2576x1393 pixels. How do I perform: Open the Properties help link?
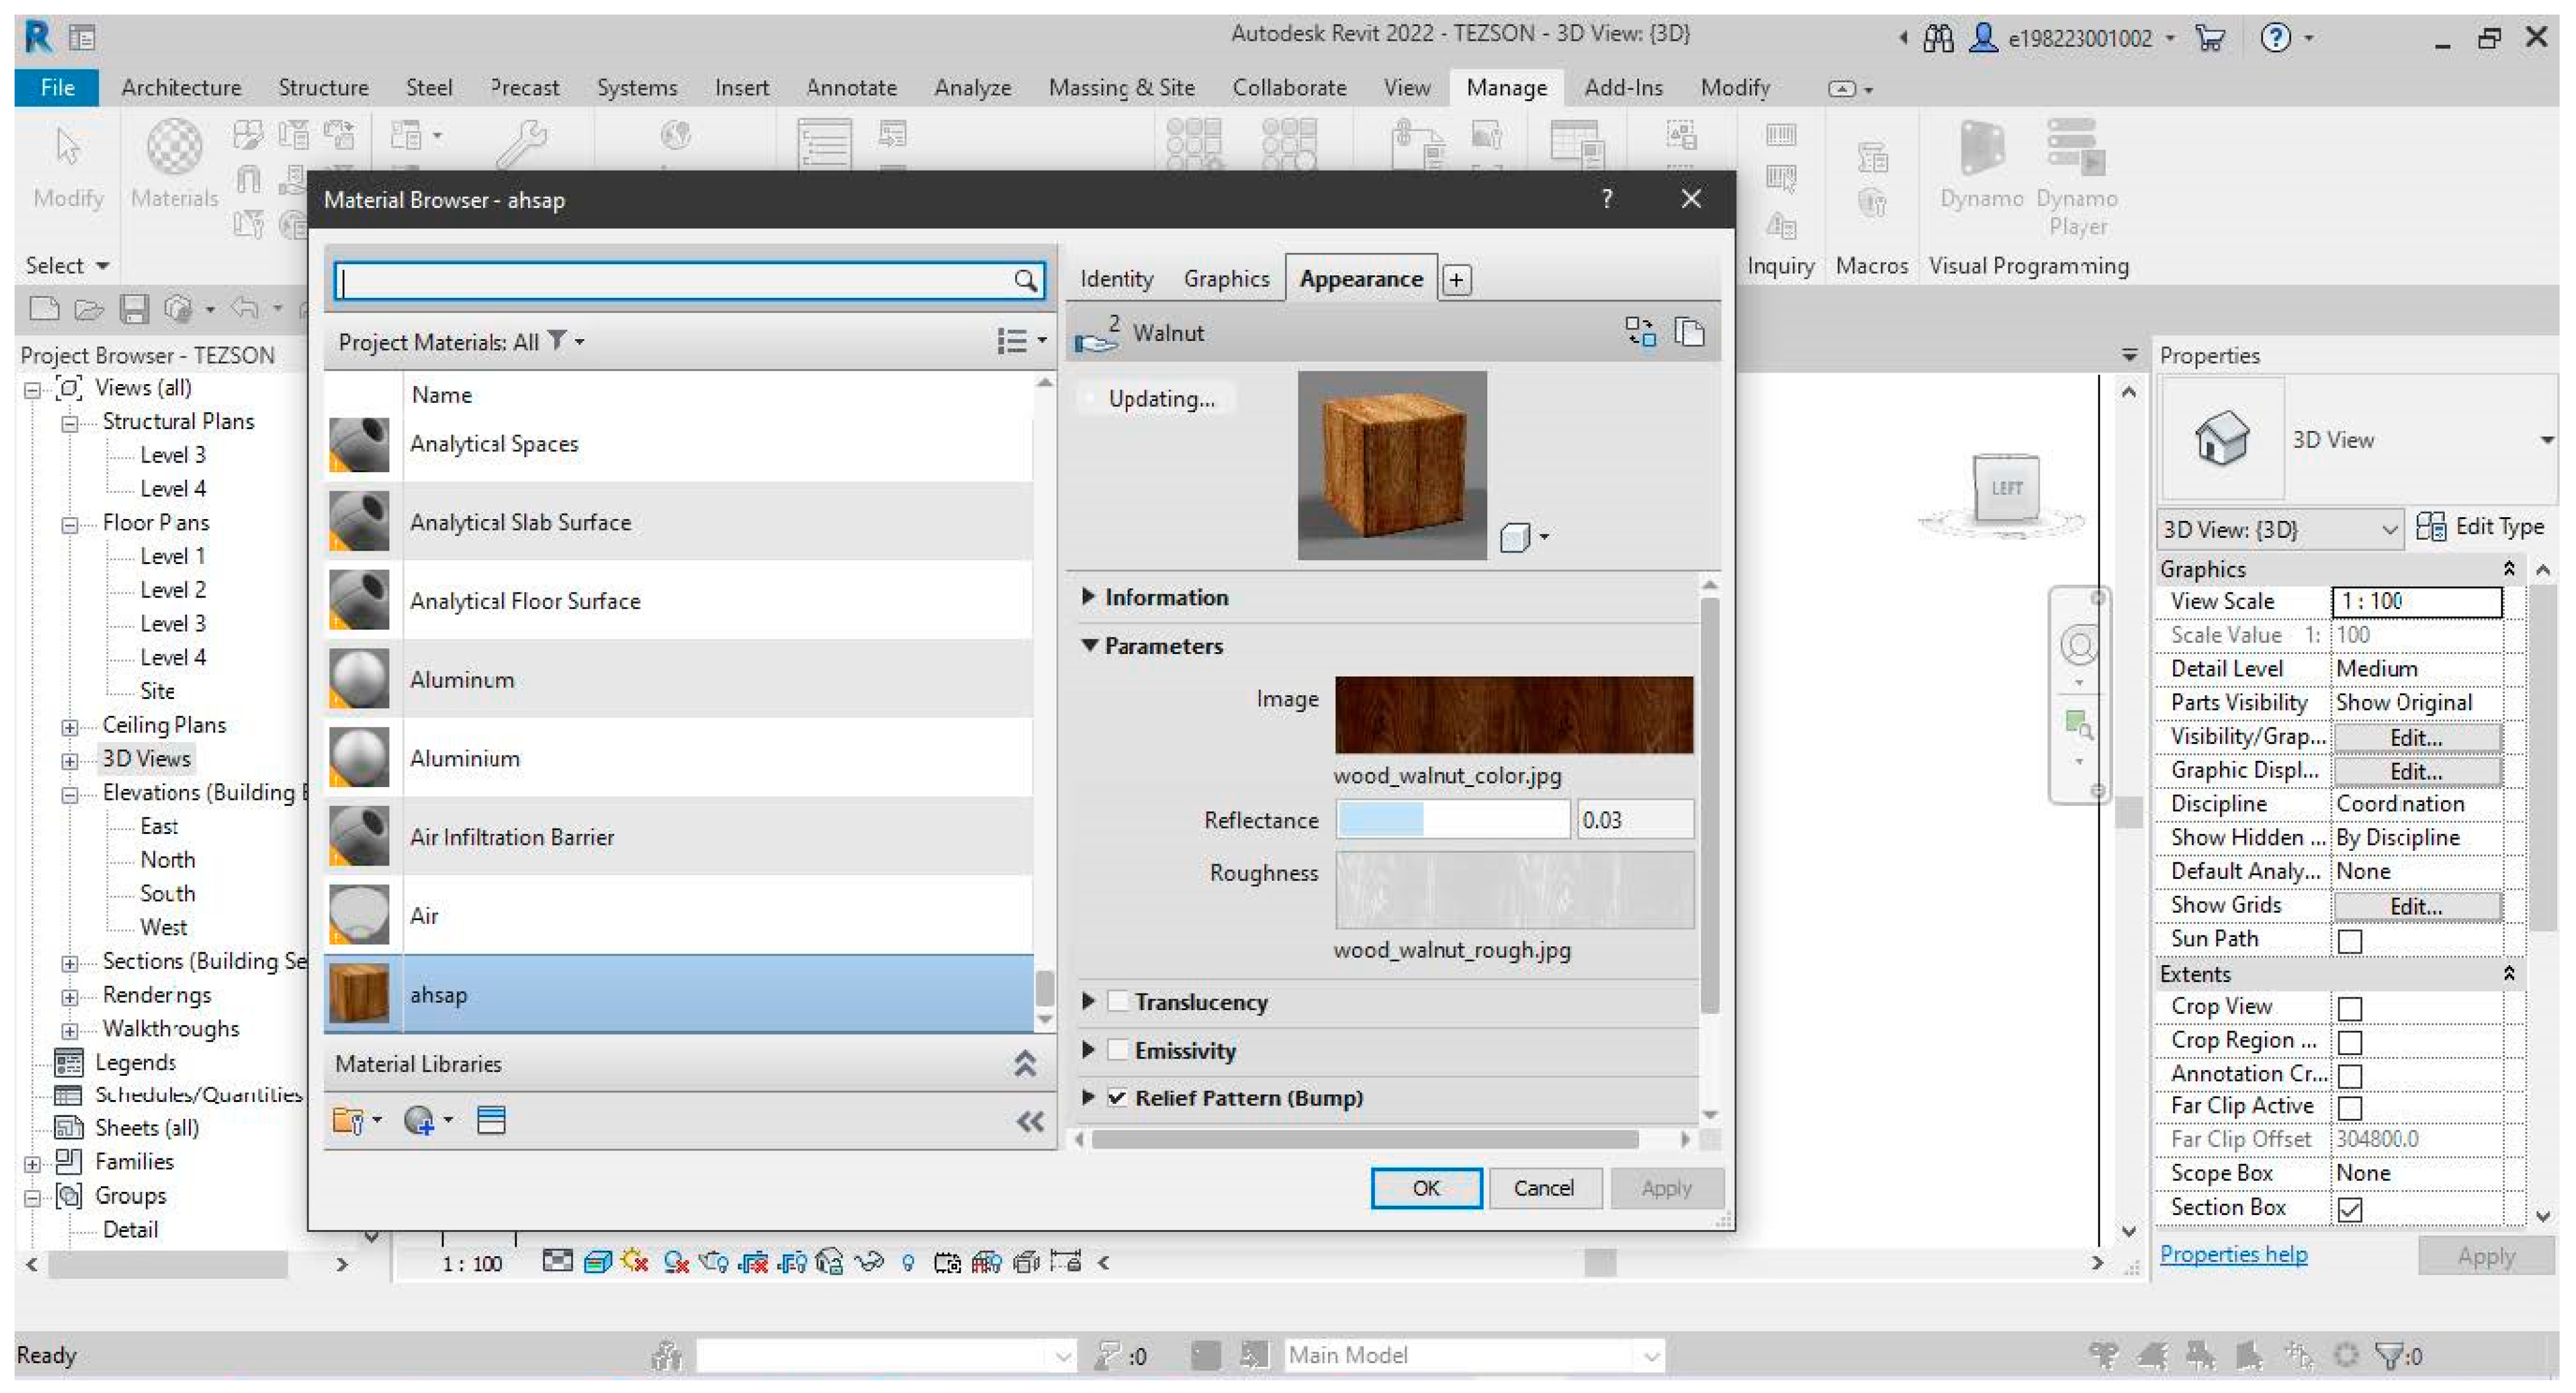coord(2233,1254)
